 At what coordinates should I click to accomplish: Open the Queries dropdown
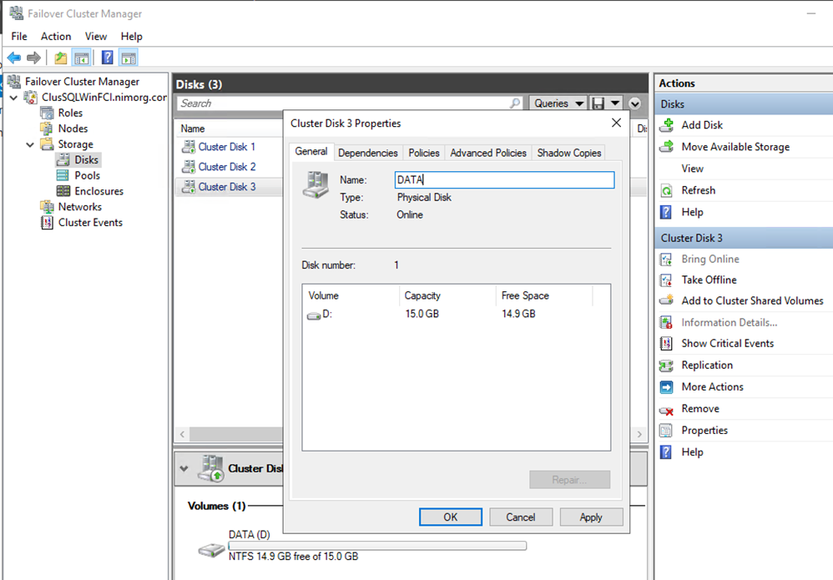coord(558,103)
